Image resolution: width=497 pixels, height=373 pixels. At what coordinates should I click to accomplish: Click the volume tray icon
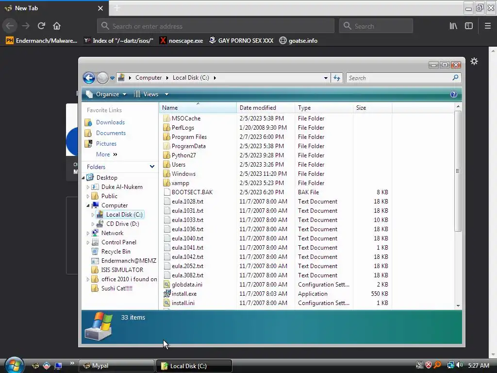(459, 365)
